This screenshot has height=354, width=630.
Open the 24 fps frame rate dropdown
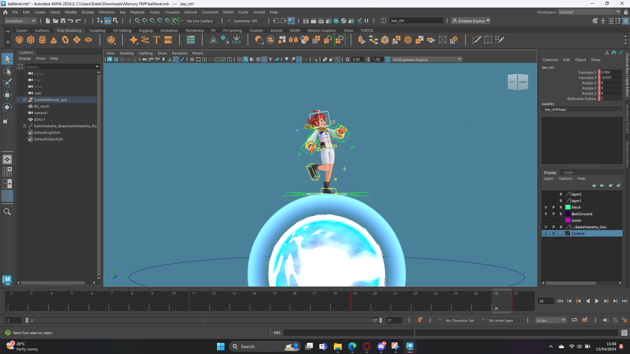pos(551,320)
